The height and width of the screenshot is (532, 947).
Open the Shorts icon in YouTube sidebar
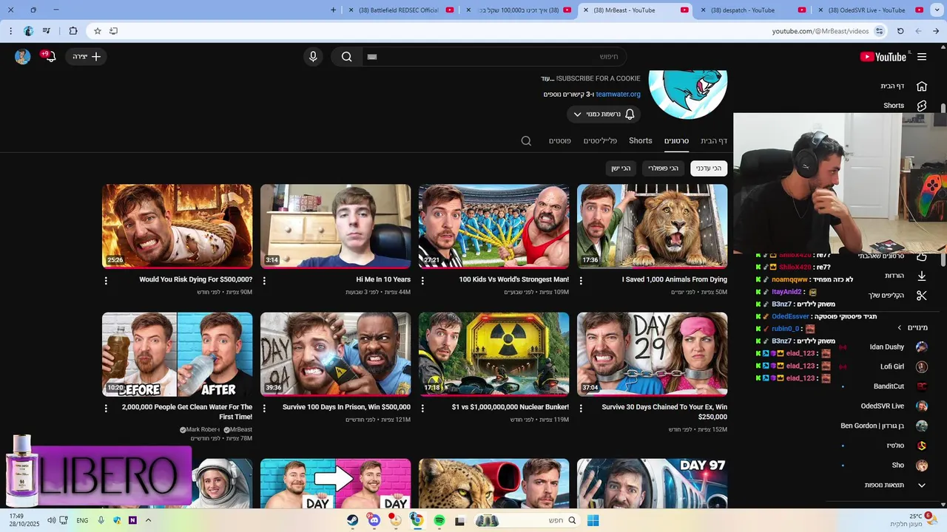coord(922,106)
